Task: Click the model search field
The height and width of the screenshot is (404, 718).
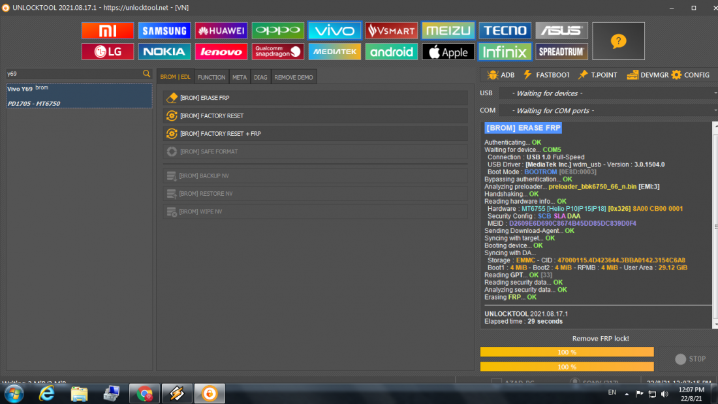Action: [x=73, y=73]
